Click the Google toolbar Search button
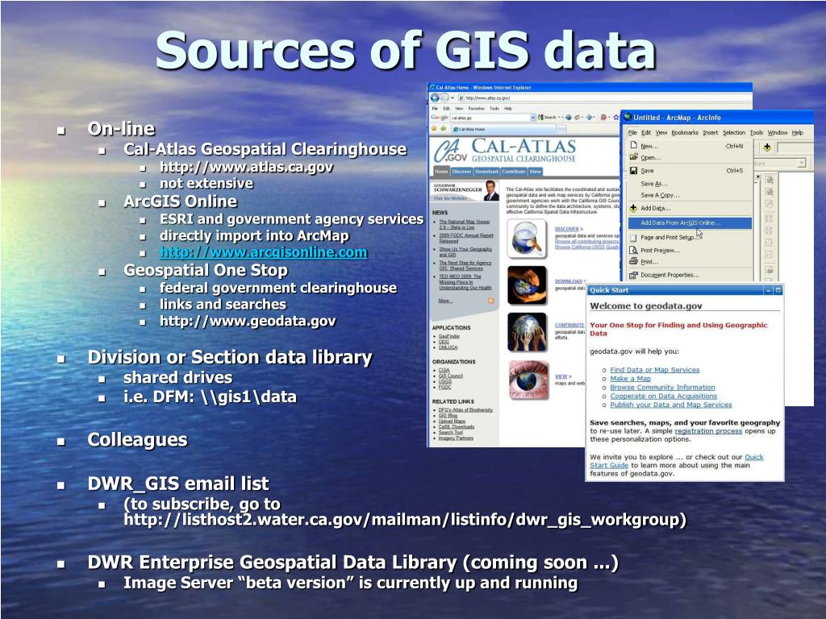 click(x=546, y=118)
